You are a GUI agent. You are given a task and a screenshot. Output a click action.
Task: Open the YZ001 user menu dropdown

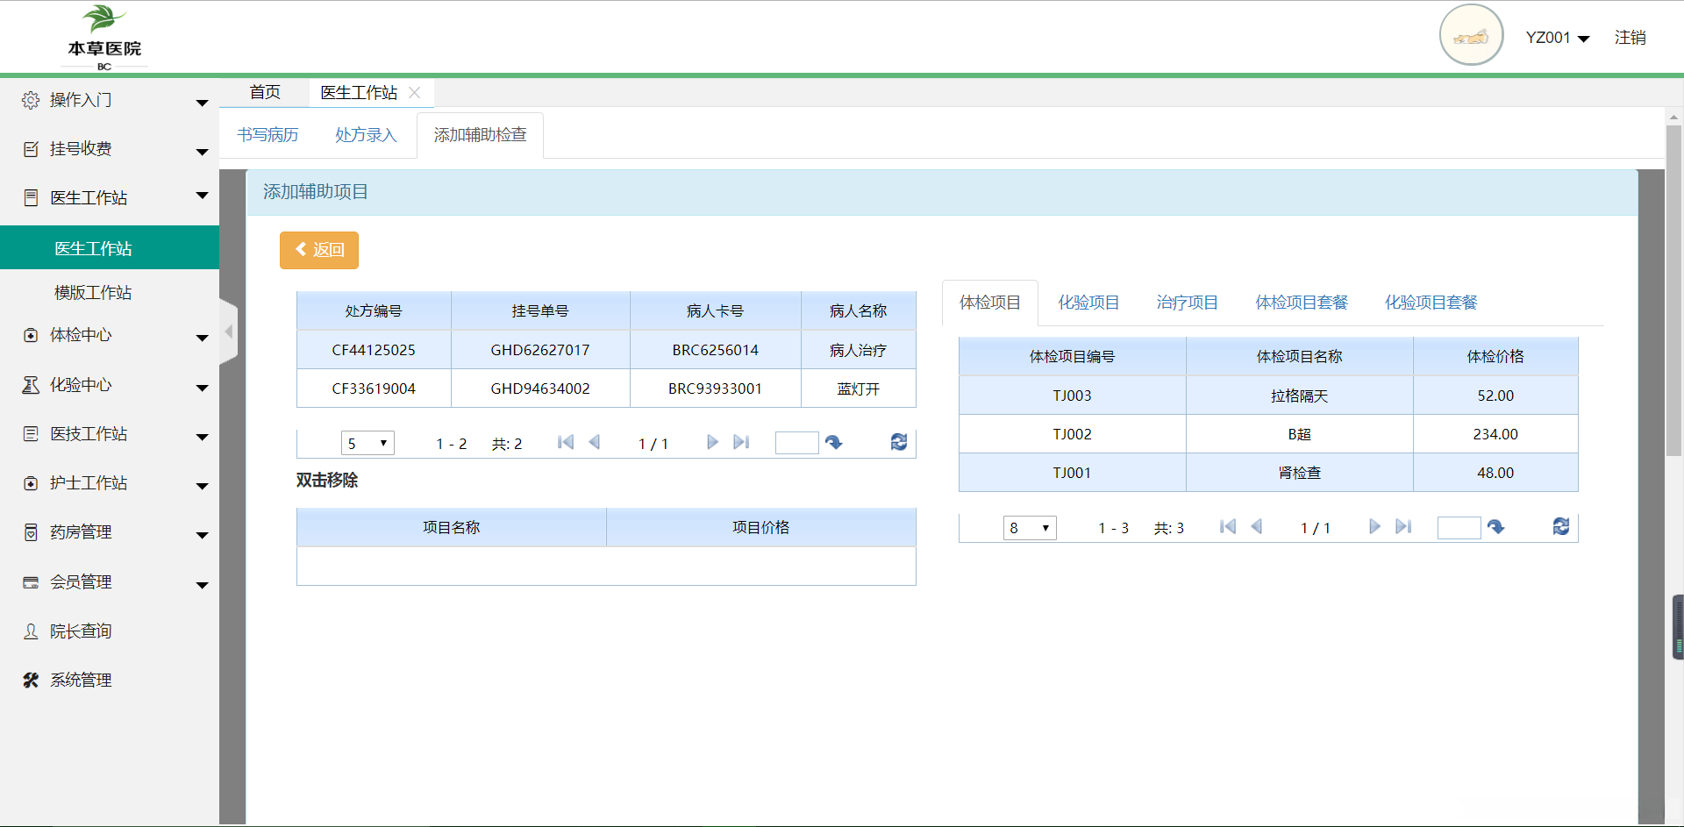(1557, 38)
